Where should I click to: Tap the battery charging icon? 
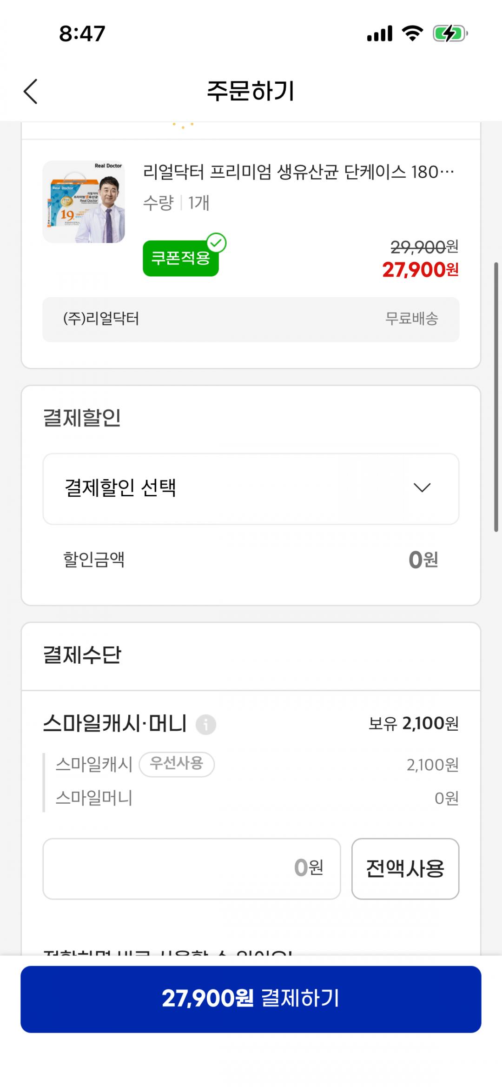click(449, 34)
